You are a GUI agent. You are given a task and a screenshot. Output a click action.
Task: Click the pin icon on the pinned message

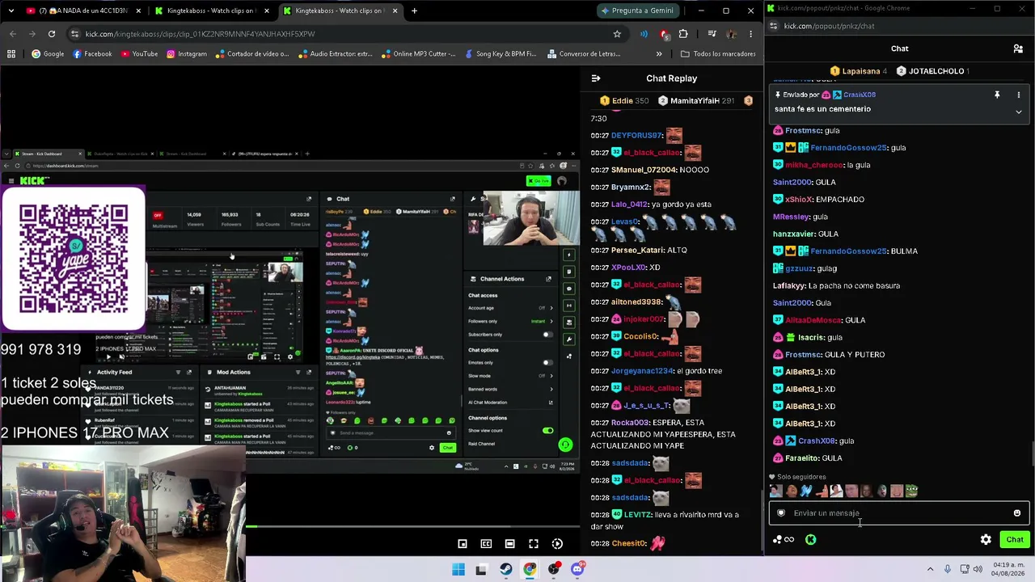click(997, 95)
